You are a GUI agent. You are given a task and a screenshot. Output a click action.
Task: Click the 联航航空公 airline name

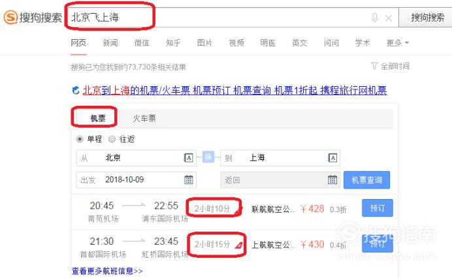[273, 209]
